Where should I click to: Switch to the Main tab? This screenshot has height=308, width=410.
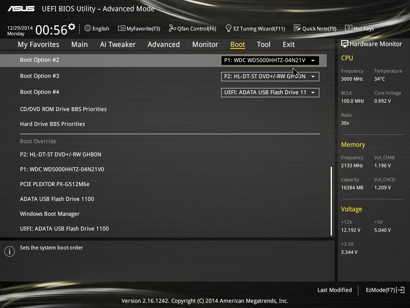coord(80,45)
